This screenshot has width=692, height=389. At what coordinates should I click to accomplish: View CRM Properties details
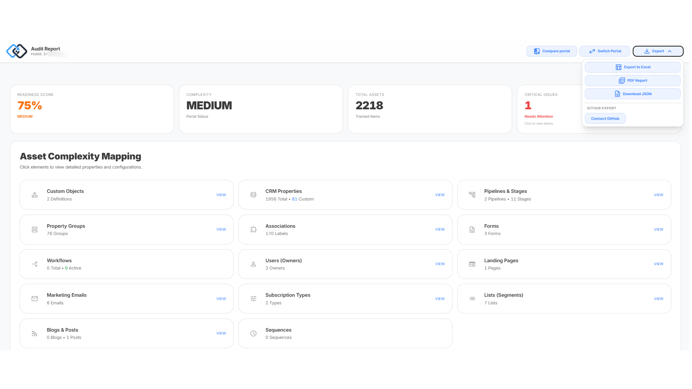(x=440, y=195)
